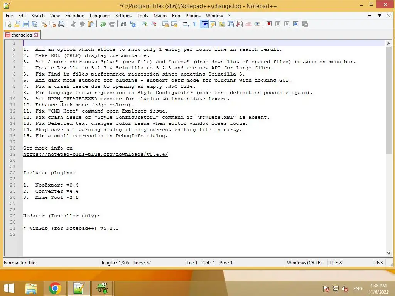The width and height of the screenshot is (395, 296).
Task: Zoom out with the magnifier minus icon
Action: click(x=154, y=24)
